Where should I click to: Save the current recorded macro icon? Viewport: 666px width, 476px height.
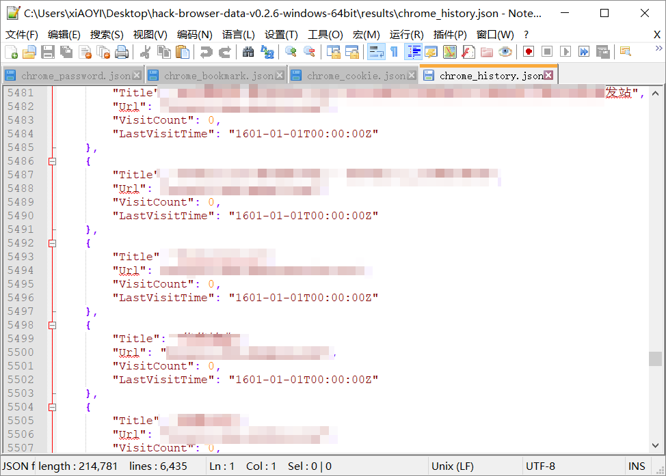[603, 52]
